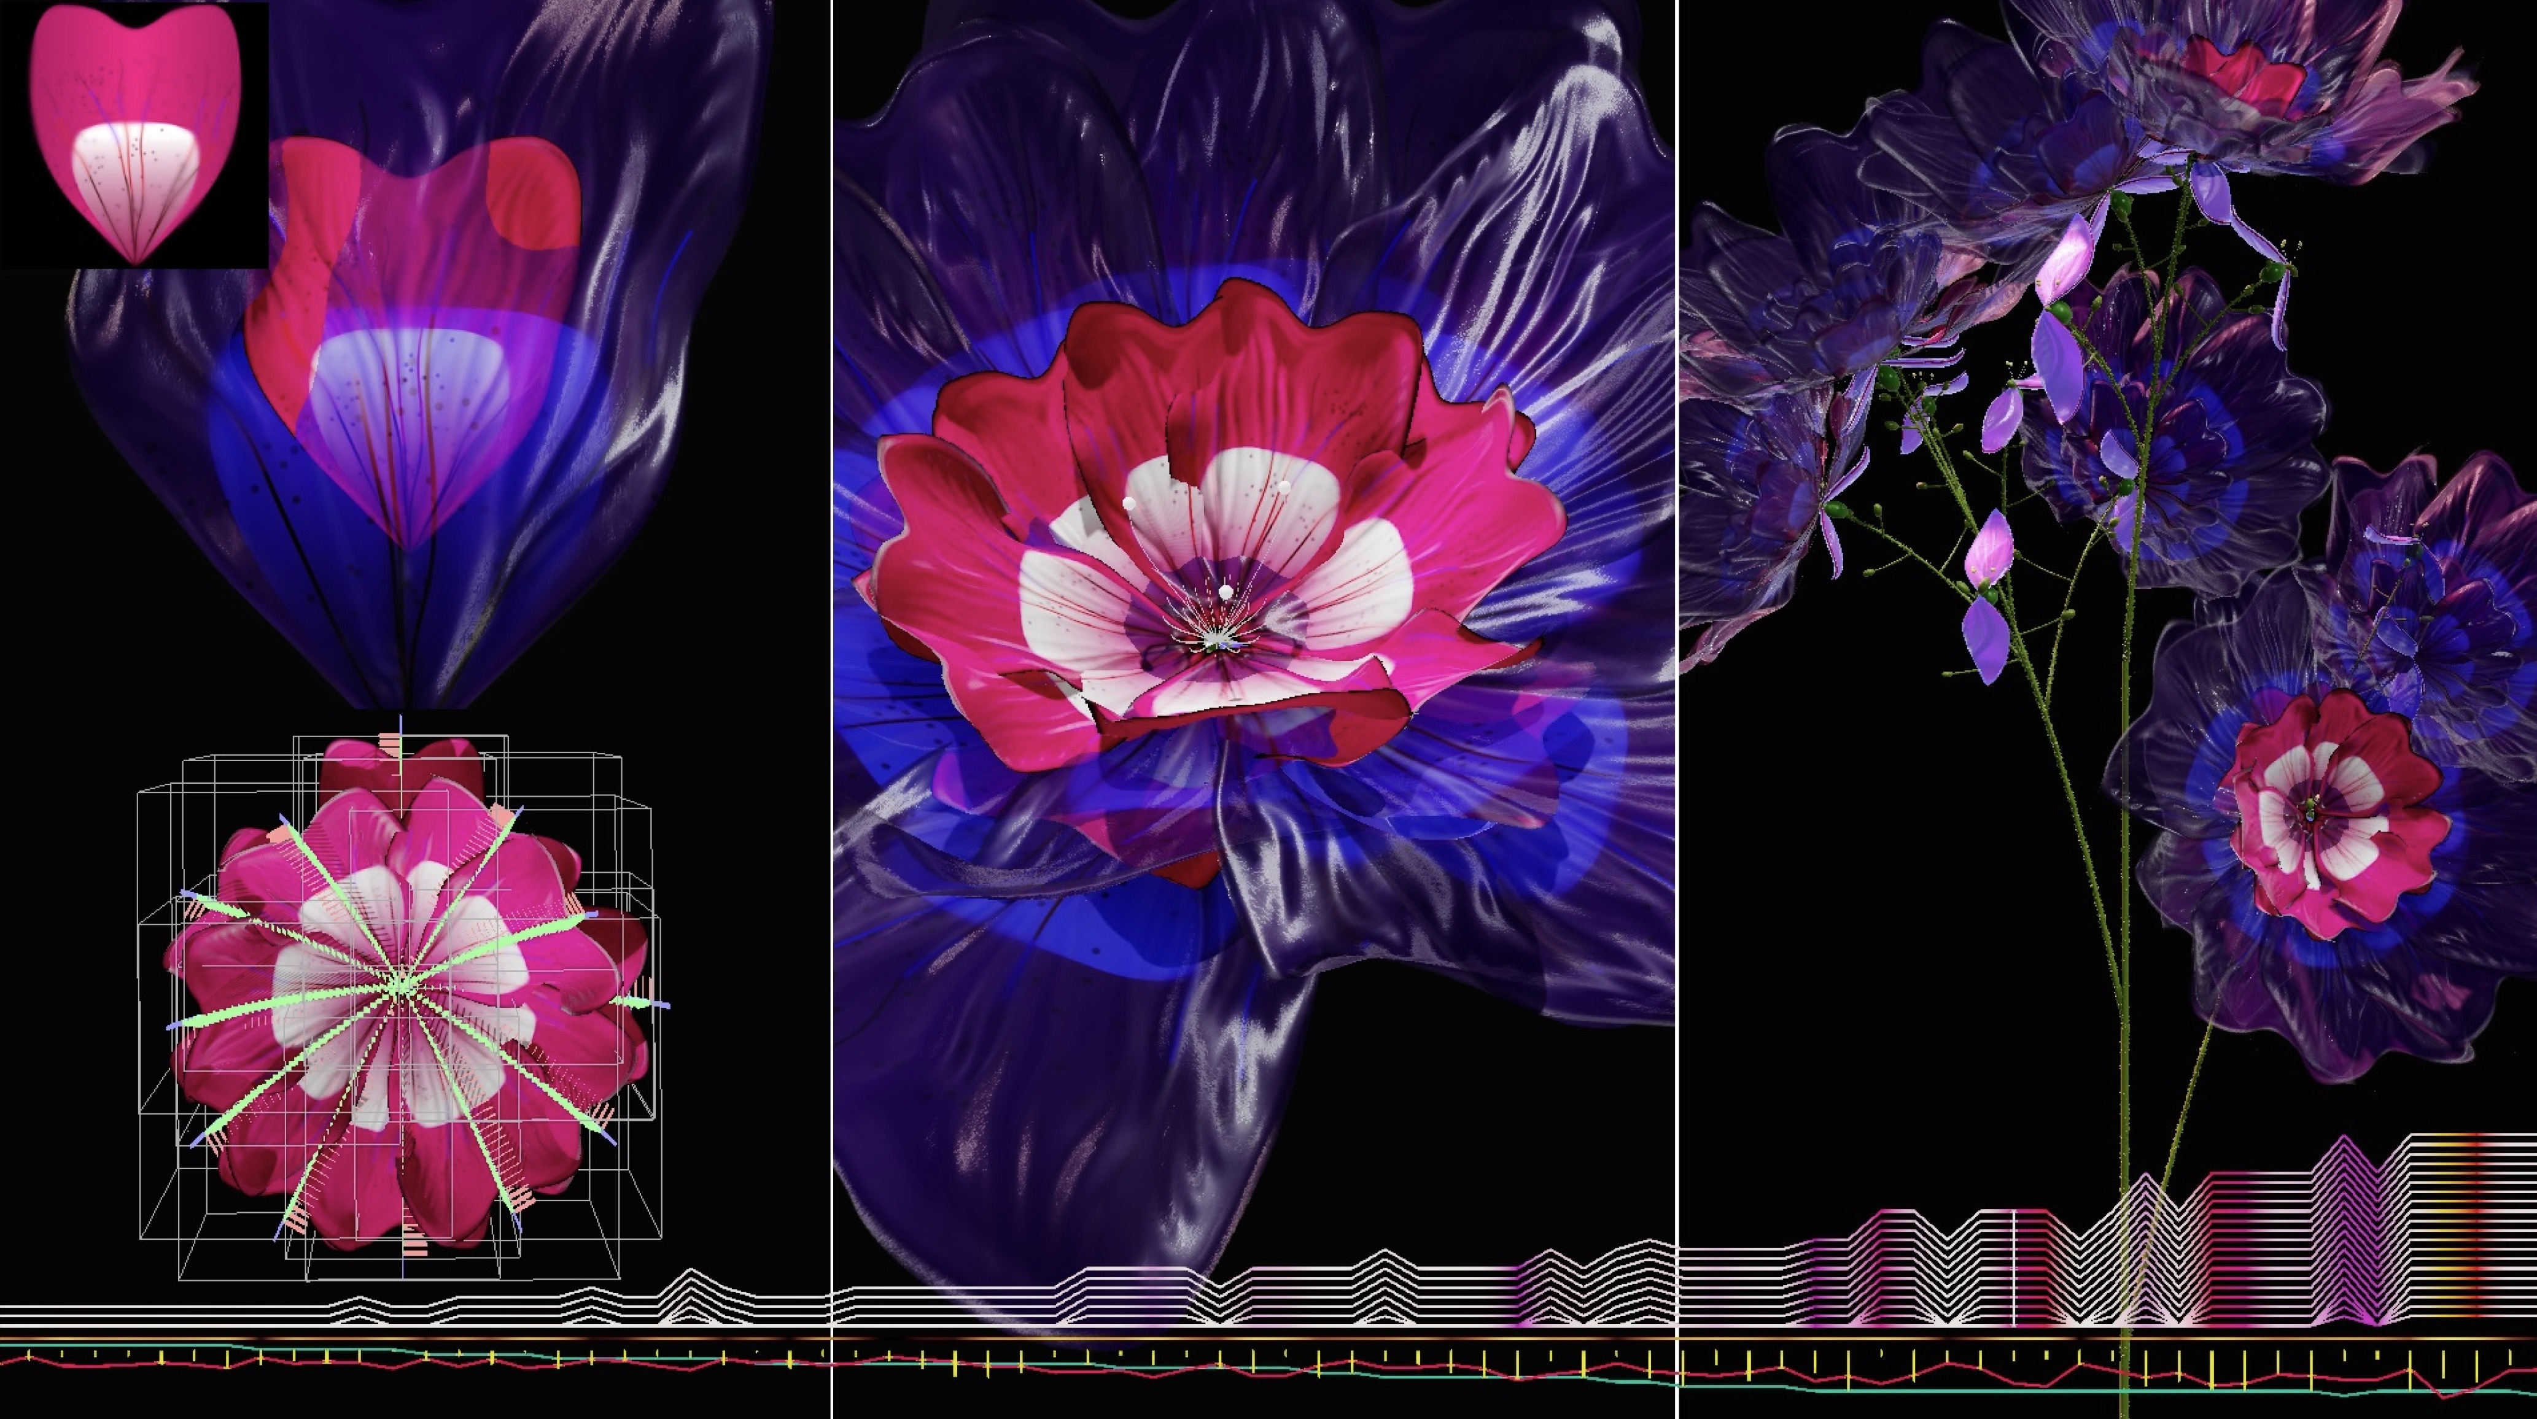
Task: Select the pink heart-shaped petal texture thumbnail
Action: [x=135, y=135]
